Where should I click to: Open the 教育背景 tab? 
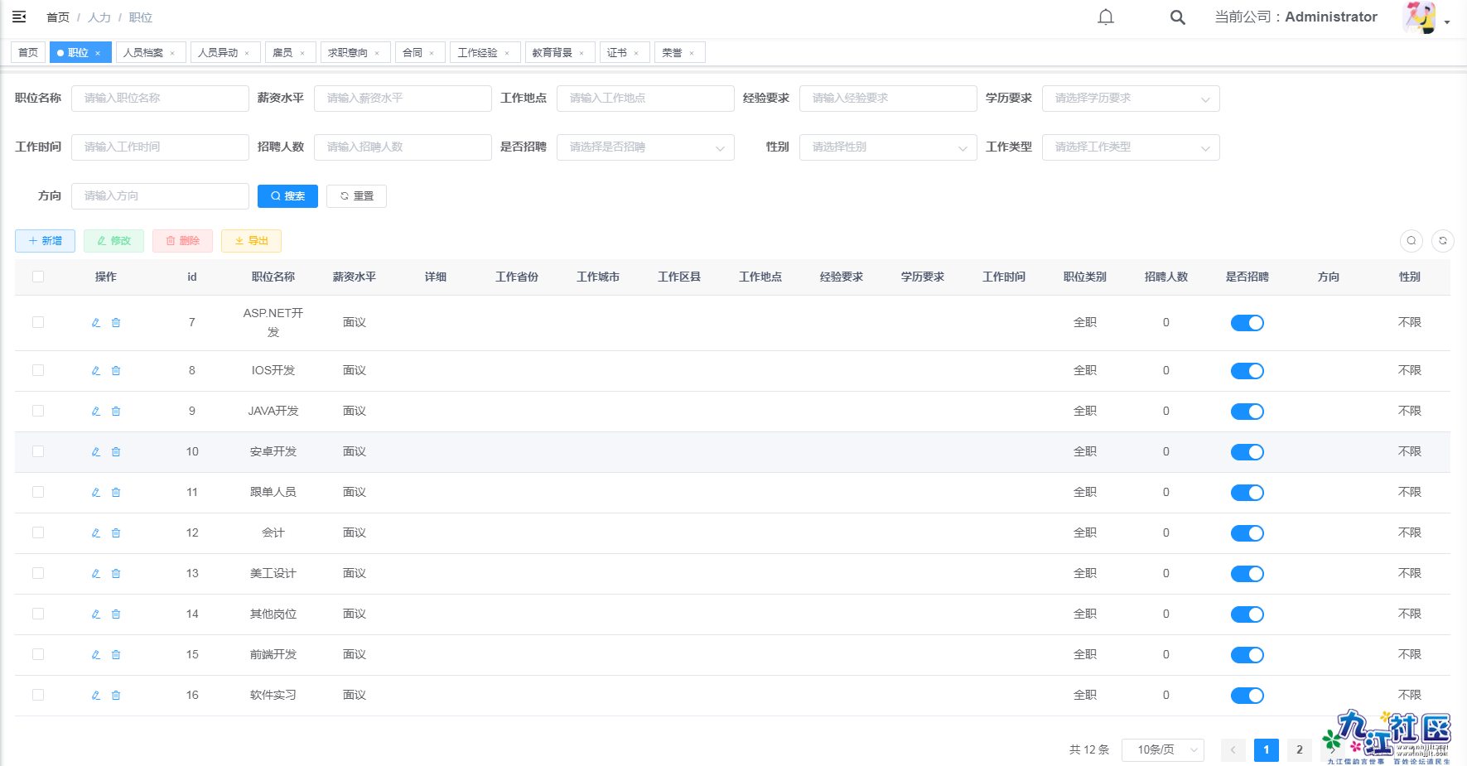(x=552, y=53)
